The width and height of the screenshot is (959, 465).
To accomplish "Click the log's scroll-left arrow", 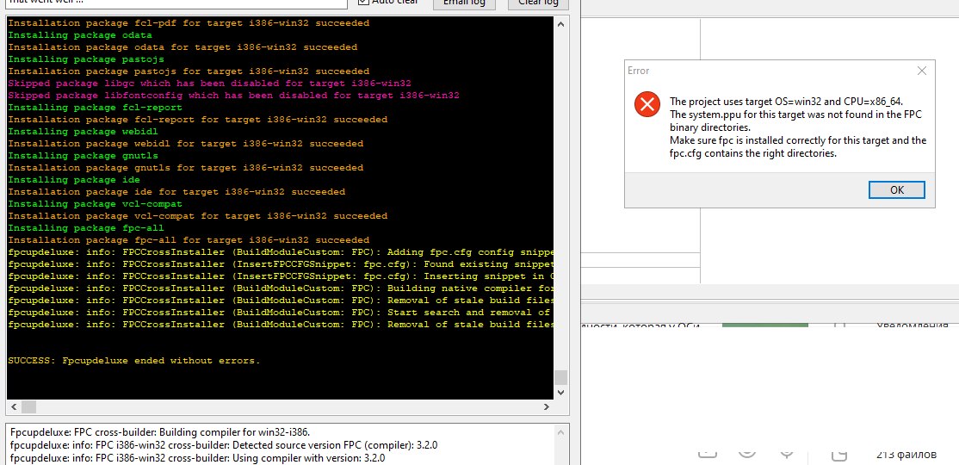I will tap(14, 406).
